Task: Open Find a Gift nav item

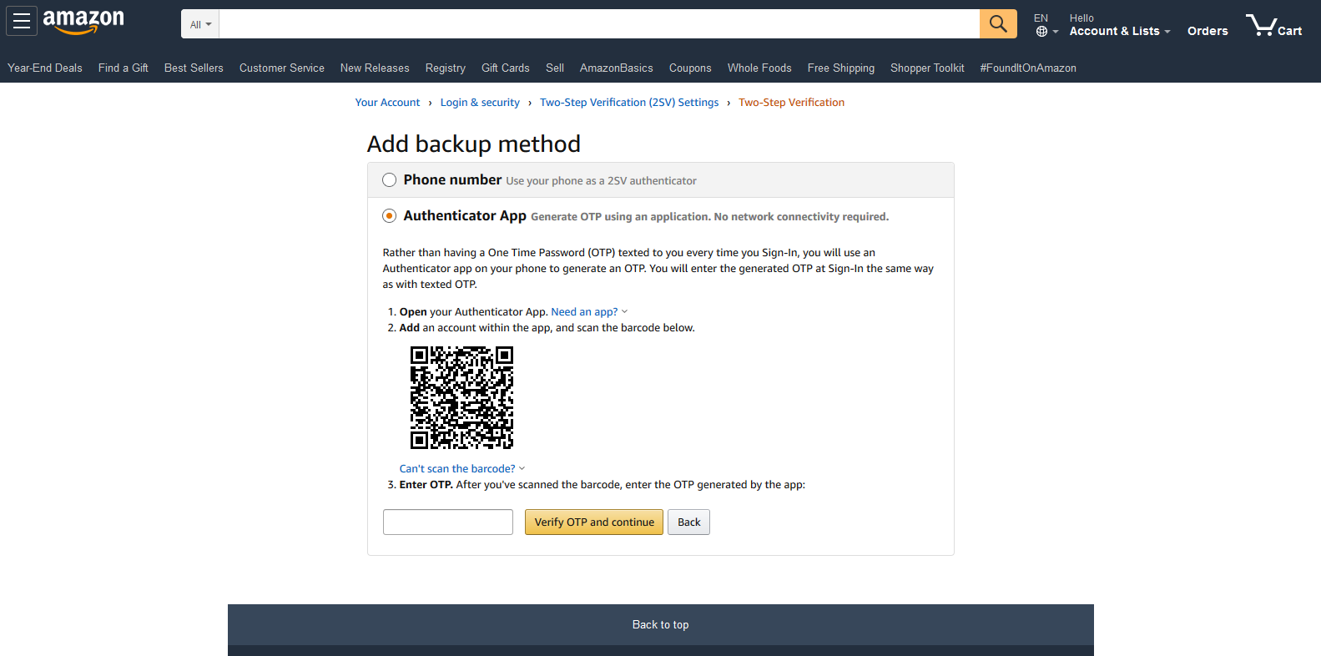Action: (x=124, y=68)
